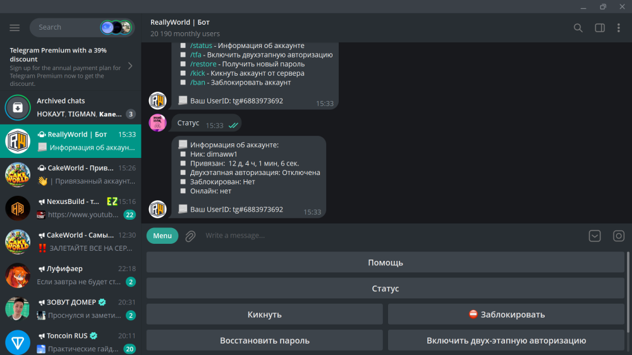Click the second Ваш UserID tg#6883973692 line

[x=236, y=210]
